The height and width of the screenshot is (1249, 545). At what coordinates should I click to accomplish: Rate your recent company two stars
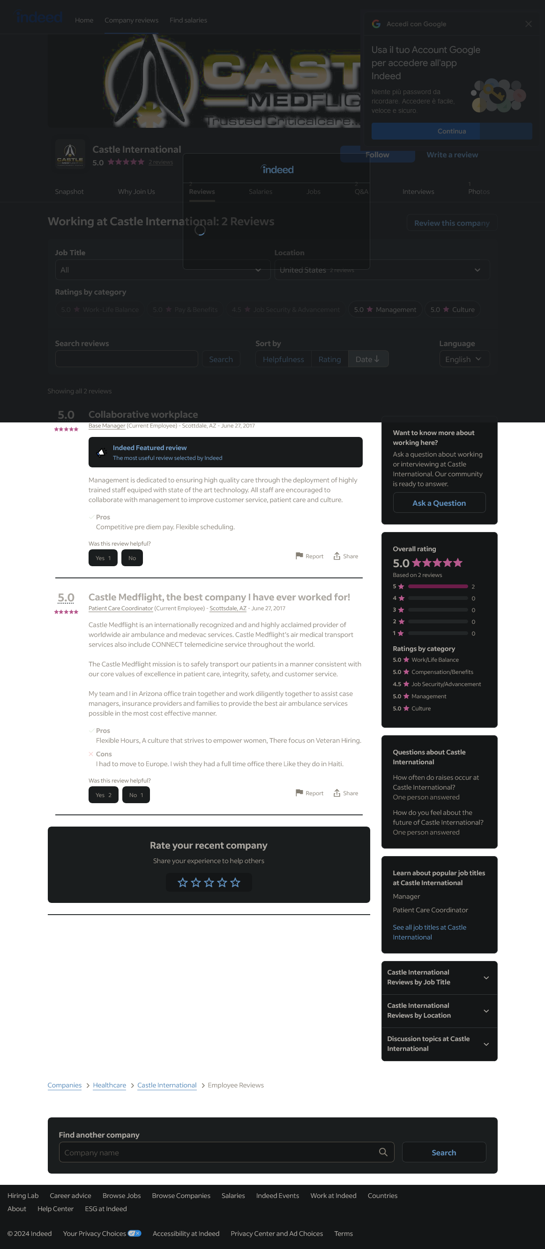coord(195,882)
